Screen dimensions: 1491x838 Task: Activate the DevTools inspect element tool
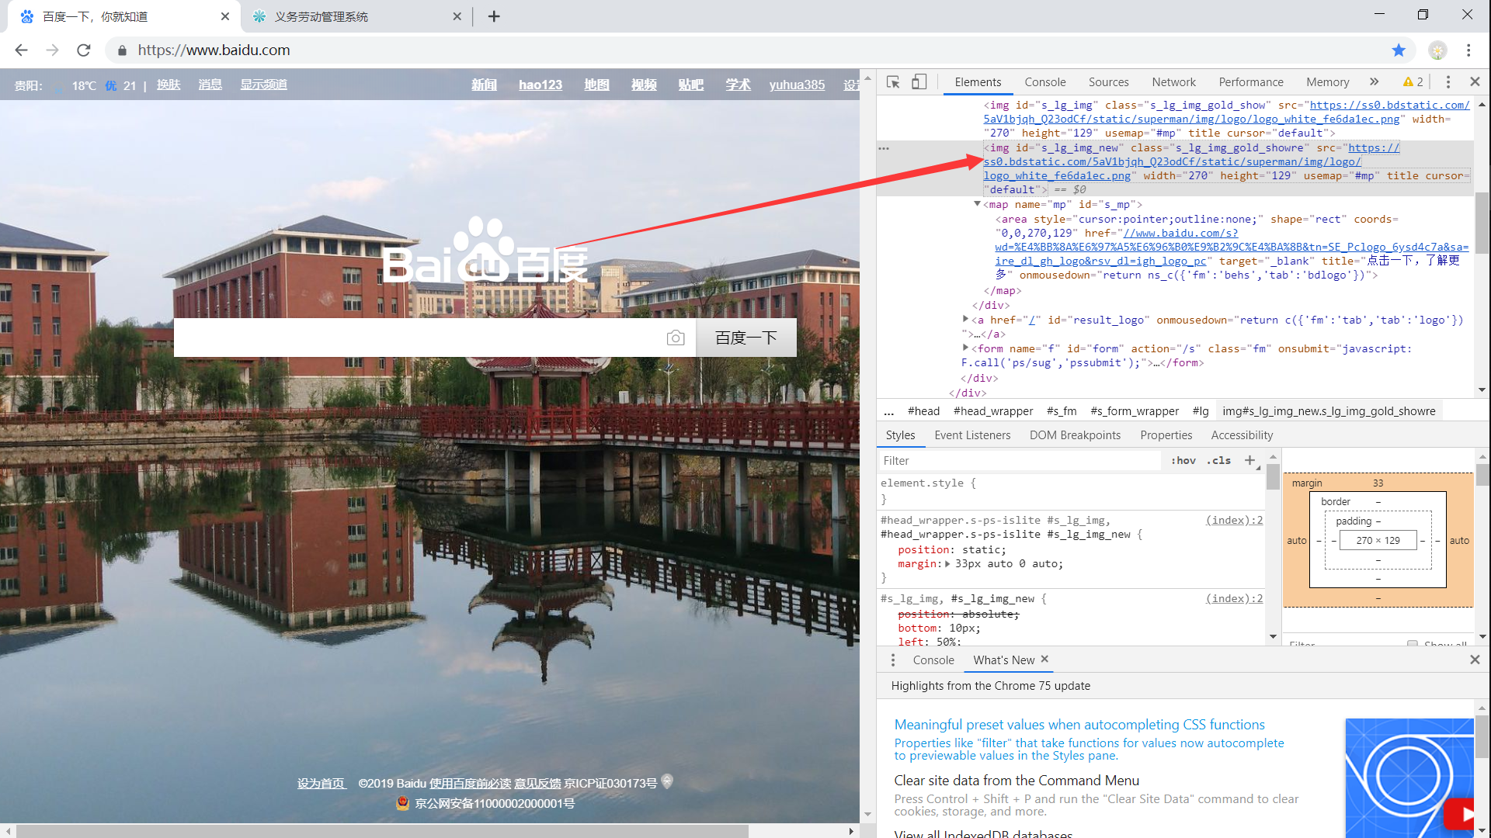(893, 82)
